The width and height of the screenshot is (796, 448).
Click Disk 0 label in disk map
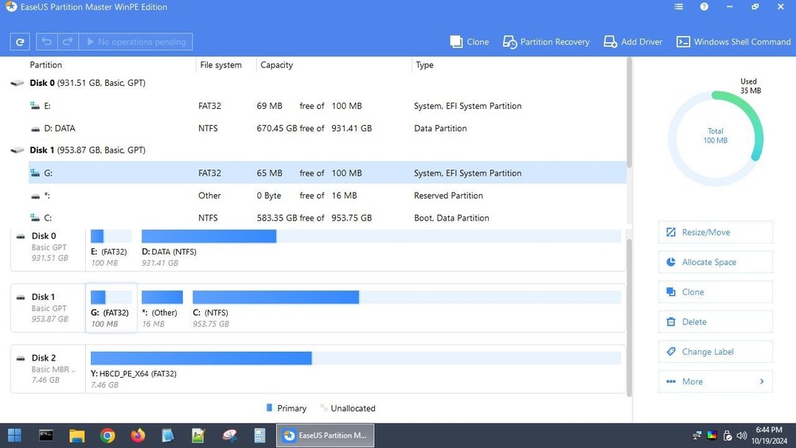[44, 236]
